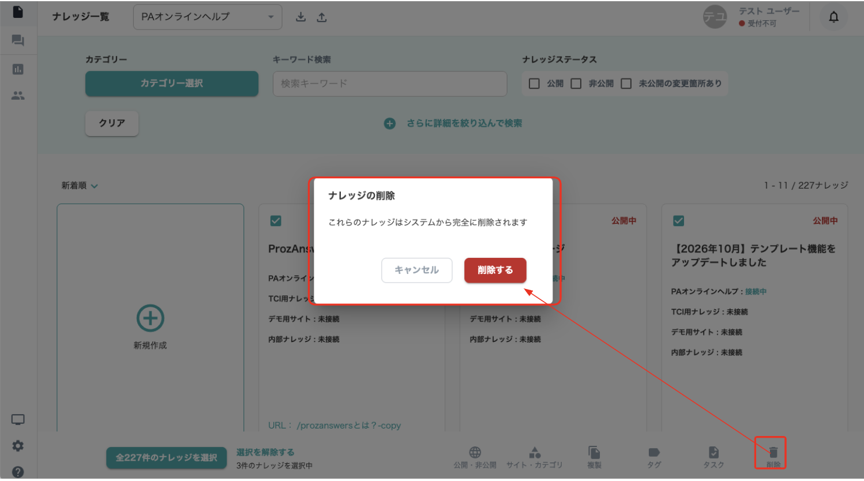Click the タグ tag icon
The image size is (864, 481).
tap(654, 452)
